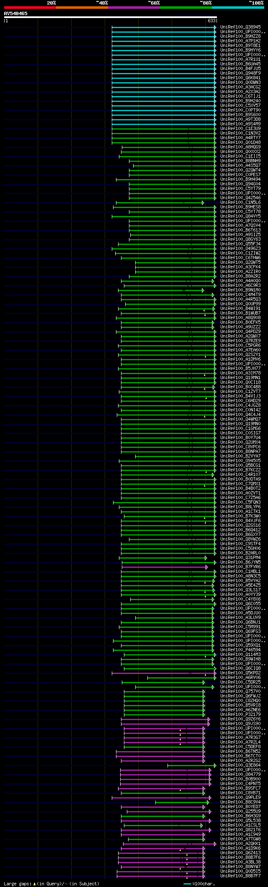Open hit UniRef100_B4FJU5
This screenshot has width=268, height=887.
click(x=240, y=69)
